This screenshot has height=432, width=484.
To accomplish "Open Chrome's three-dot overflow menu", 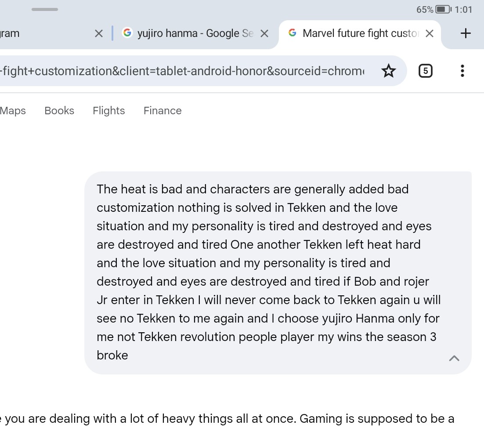I will pyautogui.click(x=462, y=71).
